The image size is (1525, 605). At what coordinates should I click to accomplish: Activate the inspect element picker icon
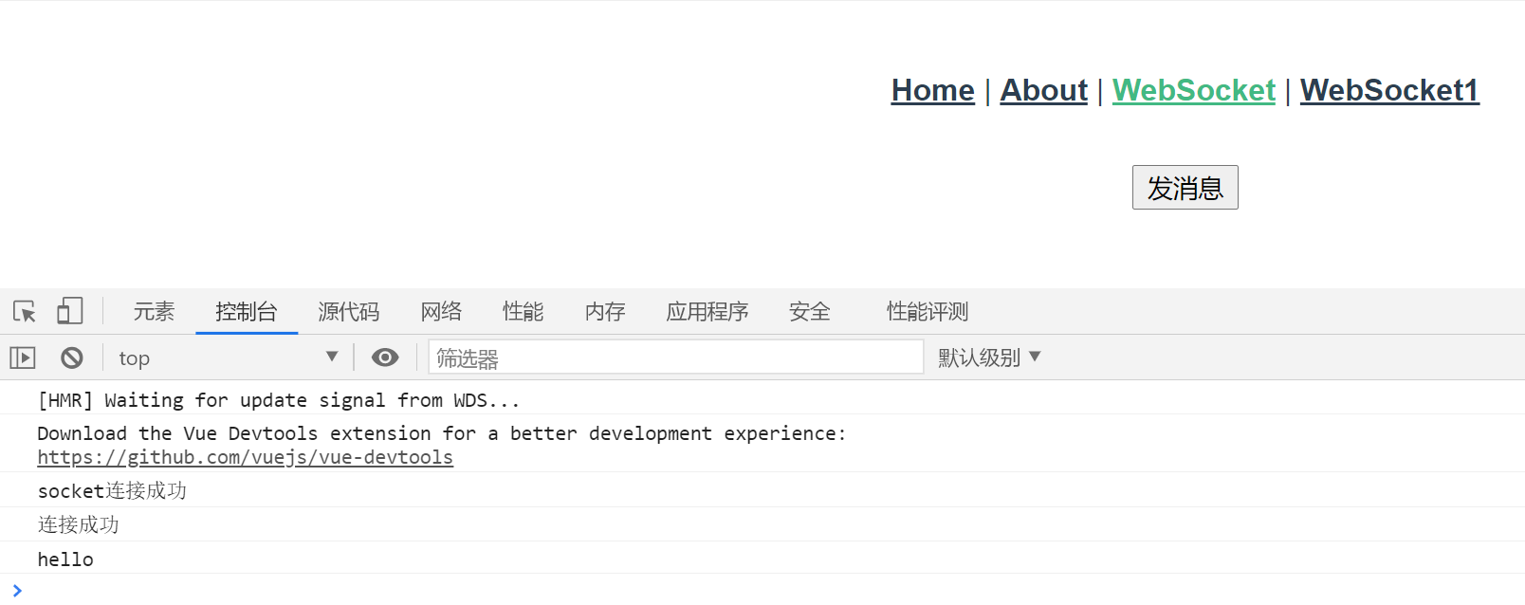[x=25, y=311]
